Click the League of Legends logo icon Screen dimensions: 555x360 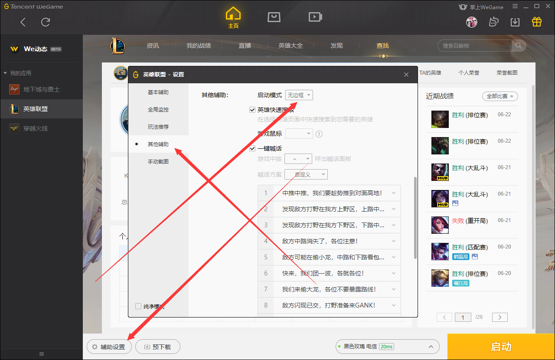[x=117, y=46]
